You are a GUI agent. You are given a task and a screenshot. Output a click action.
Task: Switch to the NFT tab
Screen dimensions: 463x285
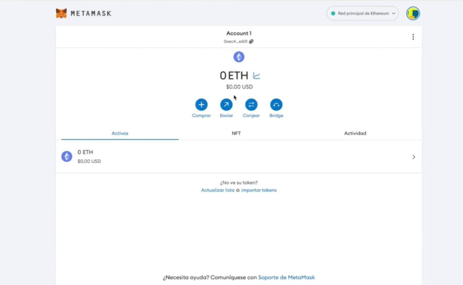point(236,133)
